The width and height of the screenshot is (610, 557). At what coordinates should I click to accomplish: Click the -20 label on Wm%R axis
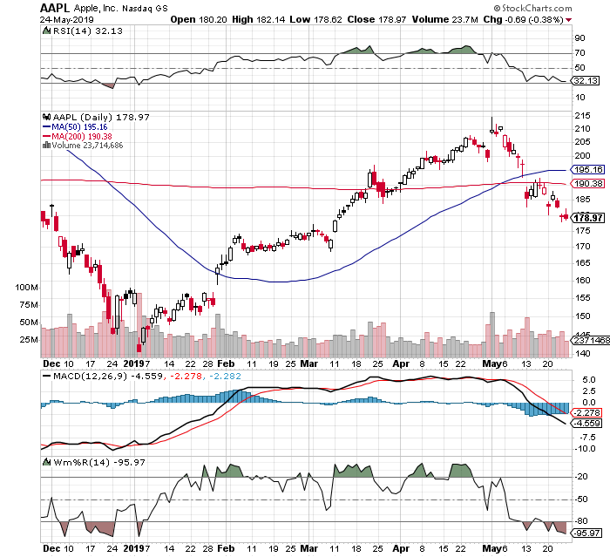point(582,477)
